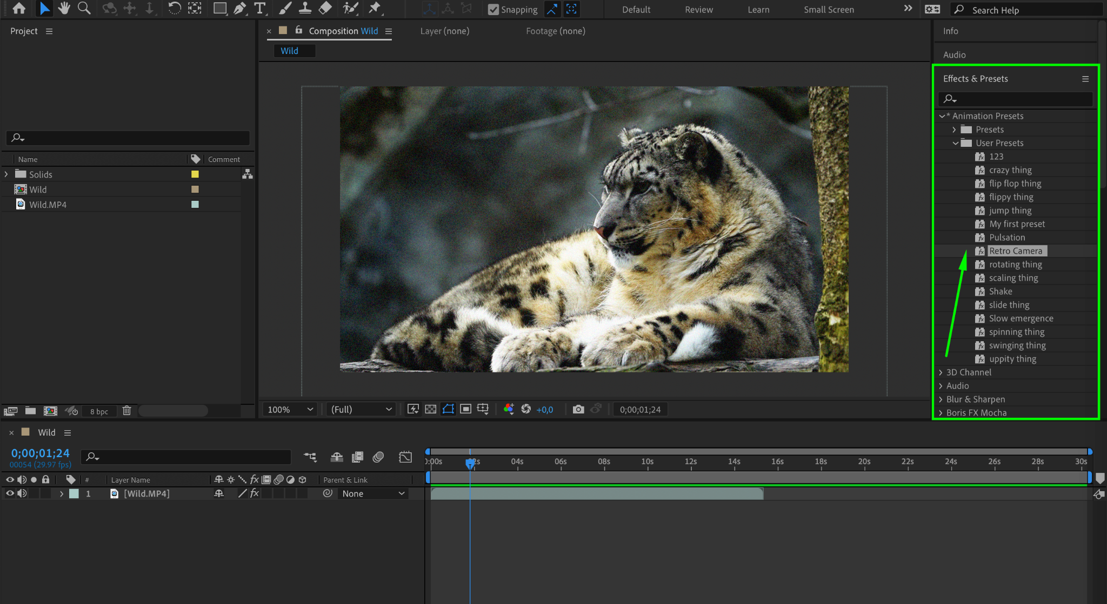
Task: Switch to the Review workspace
Action: [698, 9]
